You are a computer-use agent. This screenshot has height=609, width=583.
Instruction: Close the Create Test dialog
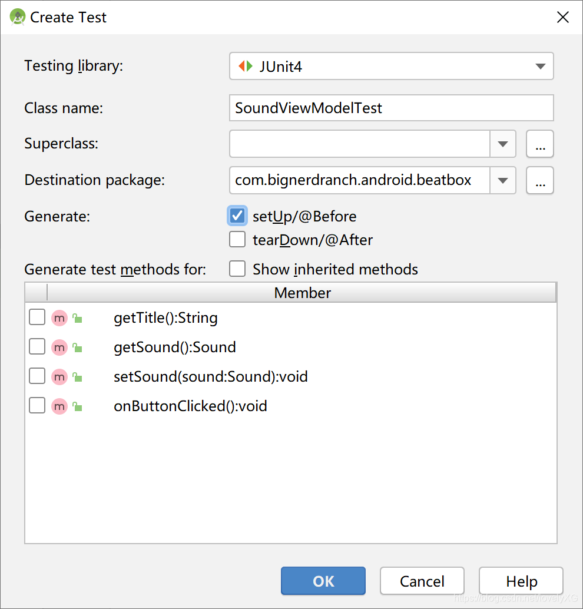[563, 17]
